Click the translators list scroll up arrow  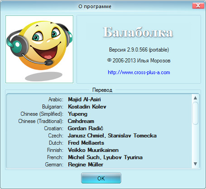[x=195, y=98]
